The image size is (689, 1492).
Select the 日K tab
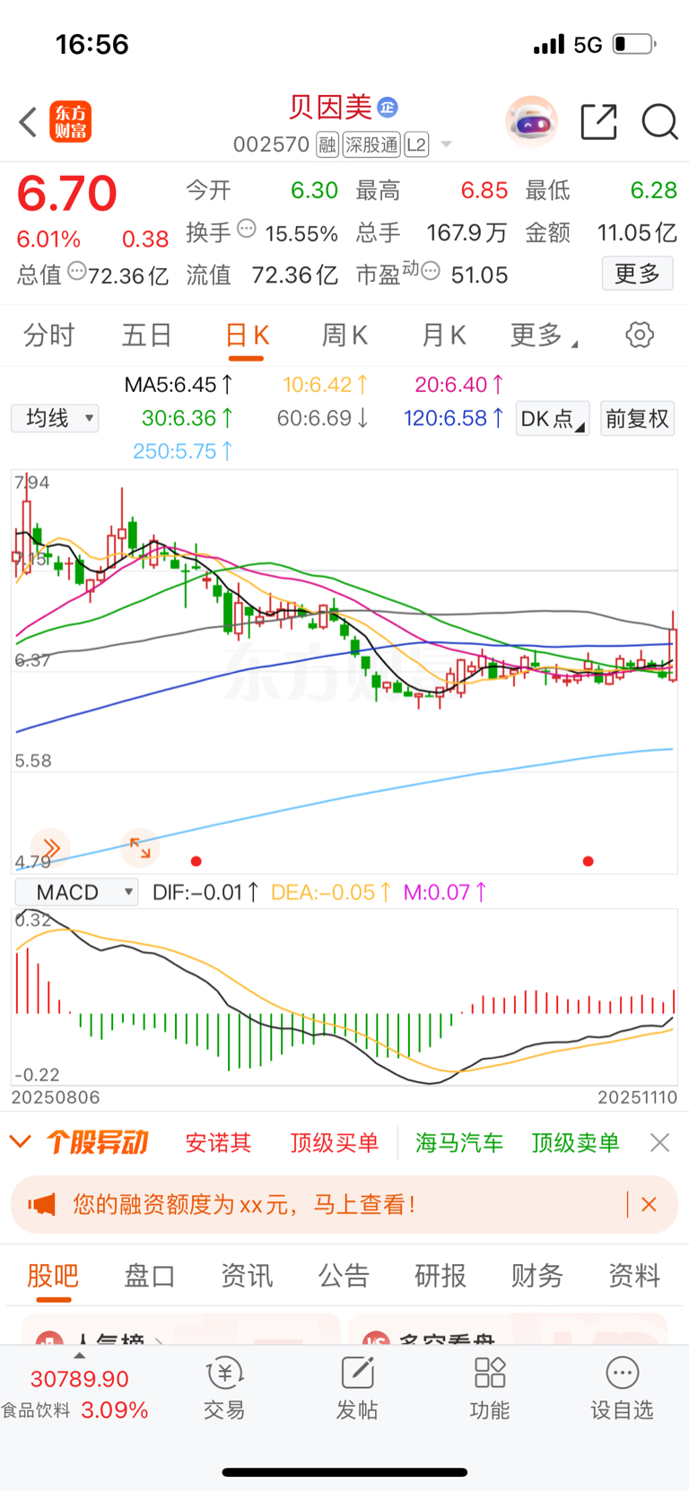click(247, 336)
